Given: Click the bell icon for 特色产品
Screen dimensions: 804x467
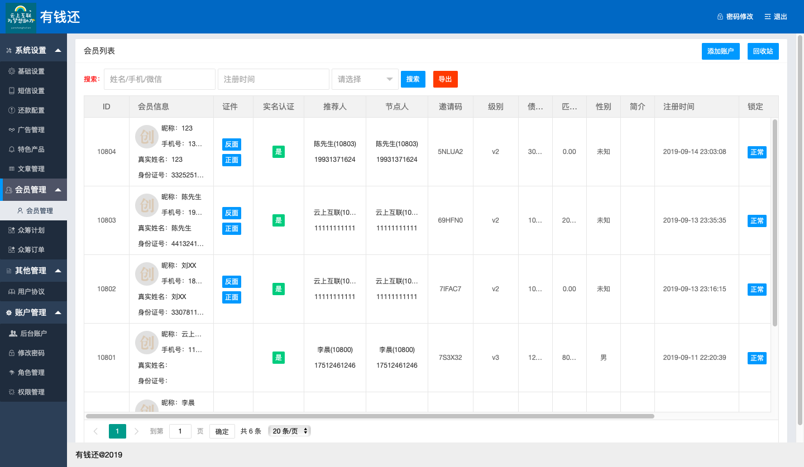Looking at the screenshot, I should click(12, 150).
